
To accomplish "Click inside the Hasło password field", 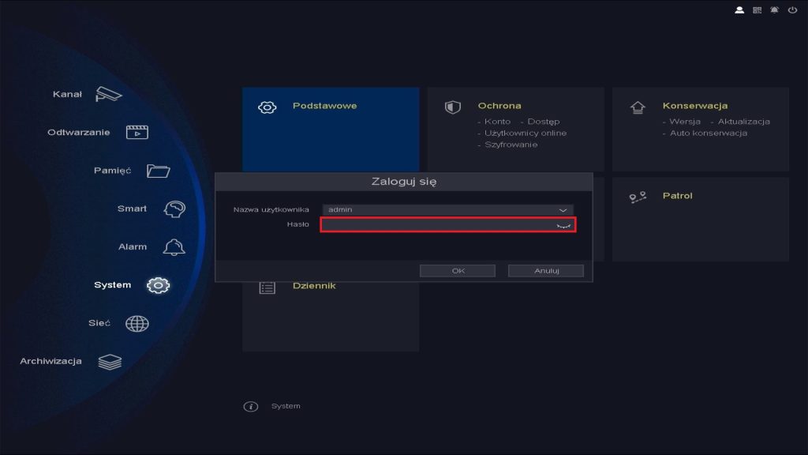I will (442, 227).
